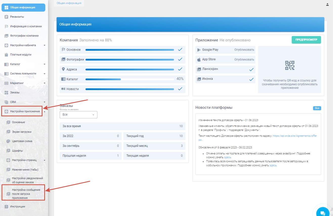This screenshot has height=216, width=333.
Task: Click the Заказы sidebar icon
Action: [7, 93]
